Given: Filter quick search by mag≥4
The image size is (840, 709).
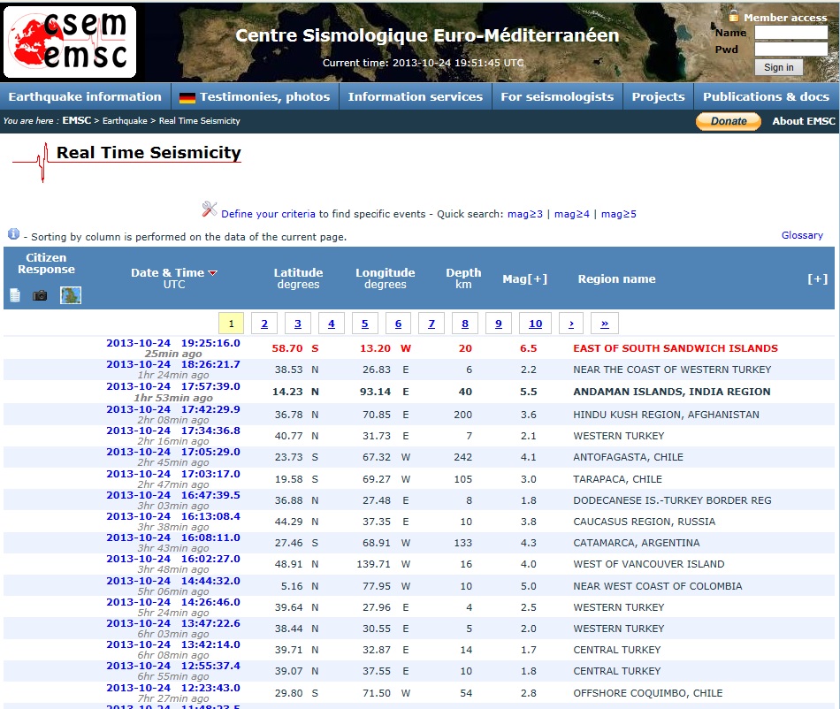Looking at the screenshot, I should coord(571,214).
